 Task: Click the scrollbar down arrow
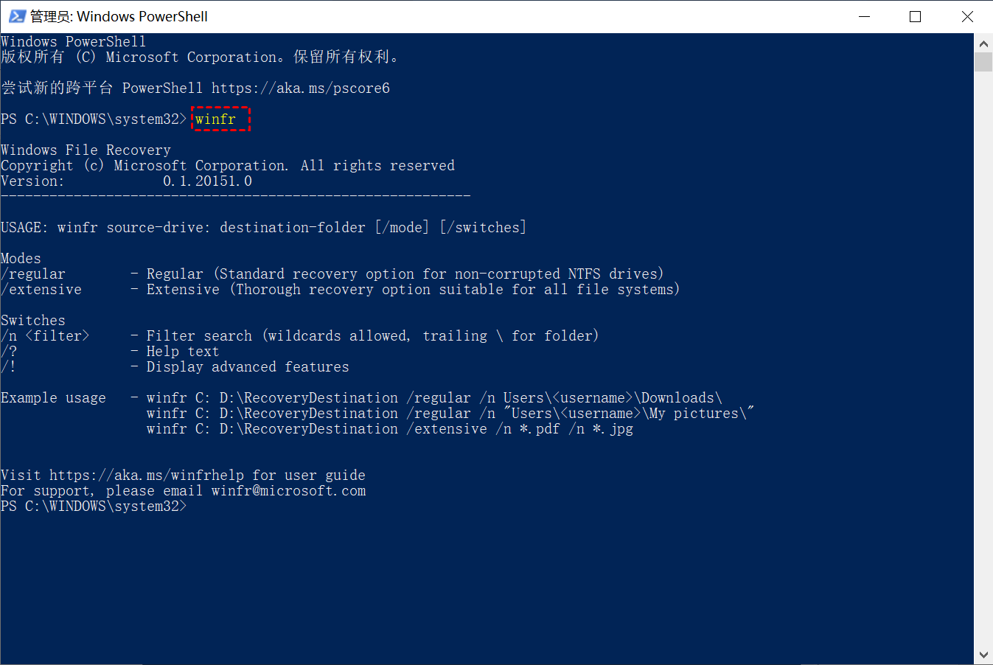983,655
